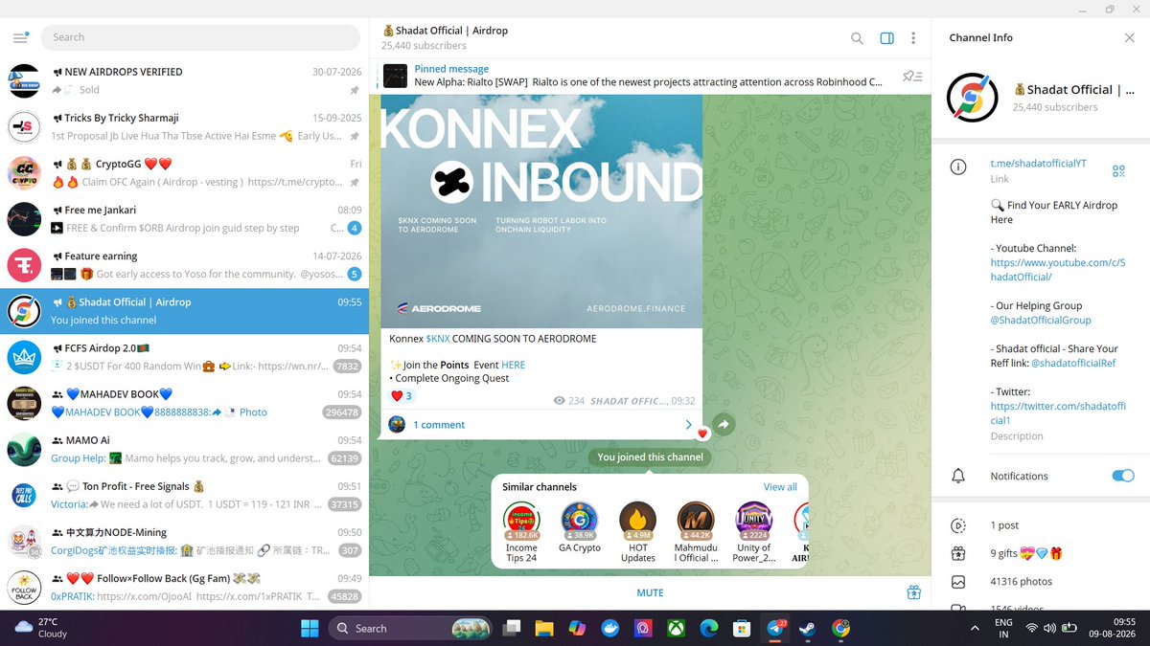Viewport: 1150px width, 646px height.
Task: Click the chat list Search field
Action: 199,37
